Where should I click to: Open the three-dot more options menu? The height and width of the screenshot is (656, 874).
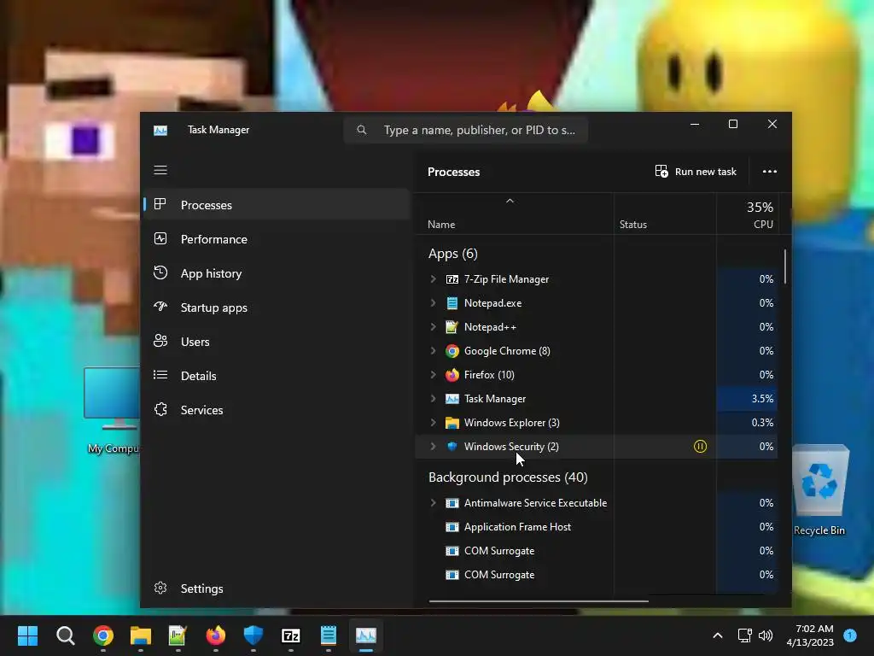click(x=770, y=171)
